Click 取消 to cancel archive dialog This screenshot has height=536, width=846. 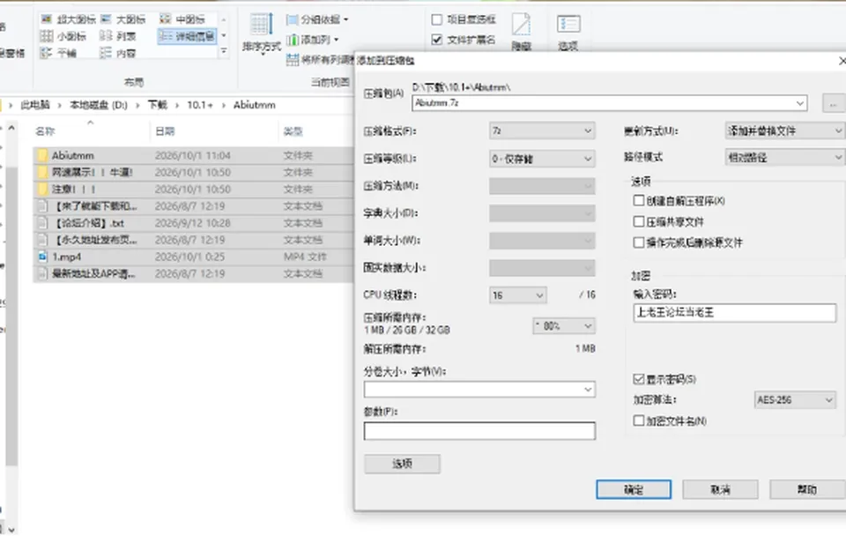[x=720, y=489]
